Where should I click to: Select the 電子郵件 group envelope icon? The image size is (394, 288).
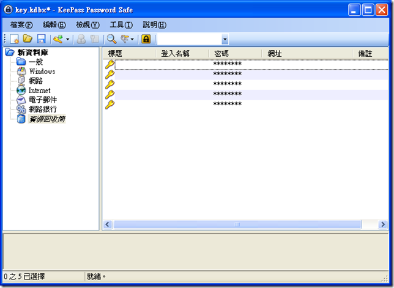click(21, 100)
